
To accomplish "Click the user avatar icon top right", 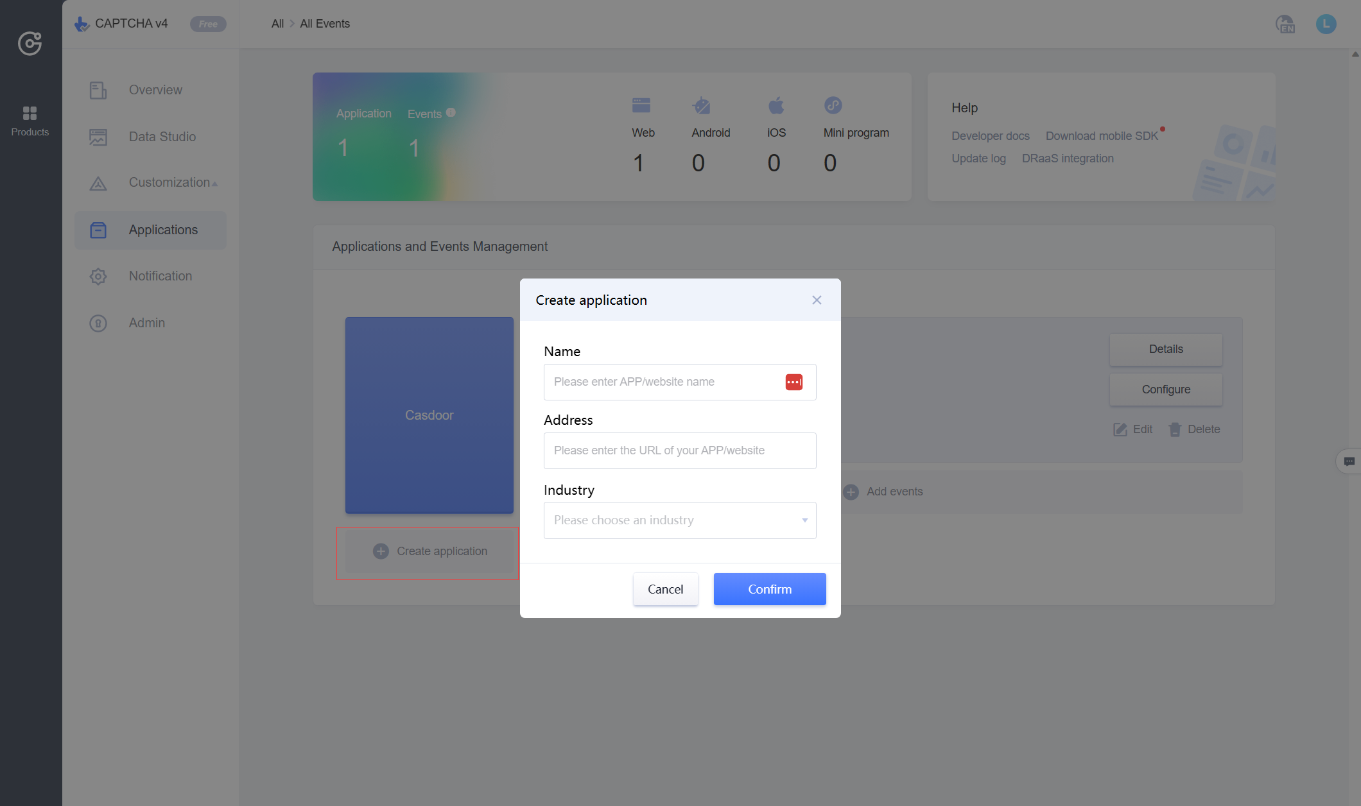I will point(1326,24).
